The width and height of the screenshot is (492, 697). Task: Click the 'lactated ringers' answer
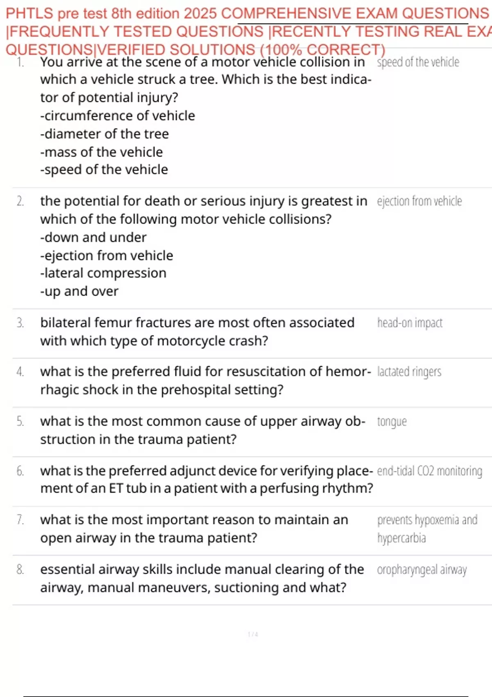pos(409,372)
